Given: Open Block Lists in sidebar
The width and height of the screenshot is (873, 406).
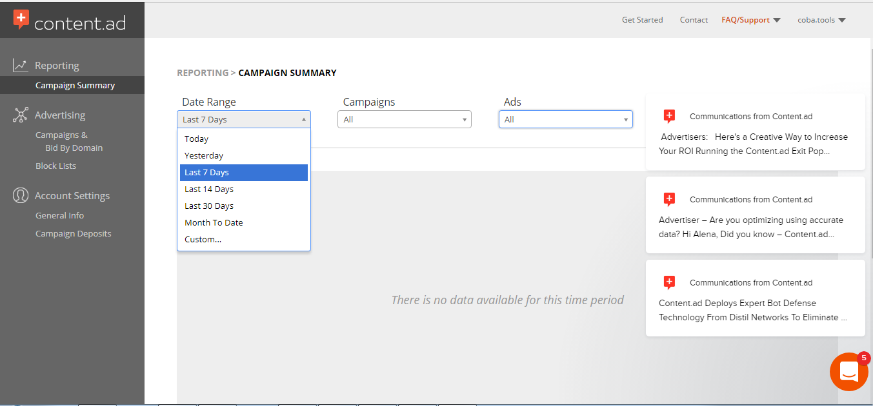Looking at the screenshot, I should click(x=55, y=166).
